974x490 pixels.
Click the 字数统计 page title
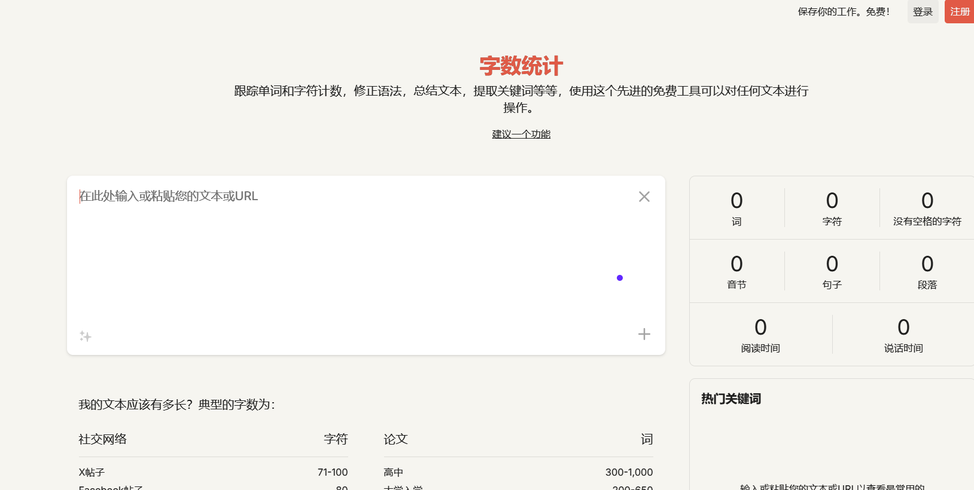521,66
